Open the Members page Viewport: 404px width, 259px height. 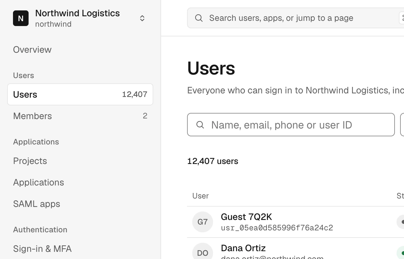pos(80,116)
